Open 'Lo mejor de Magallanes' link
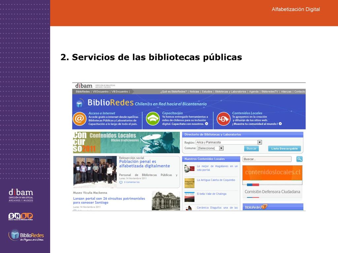338x253 pixels. pos(217,168)
